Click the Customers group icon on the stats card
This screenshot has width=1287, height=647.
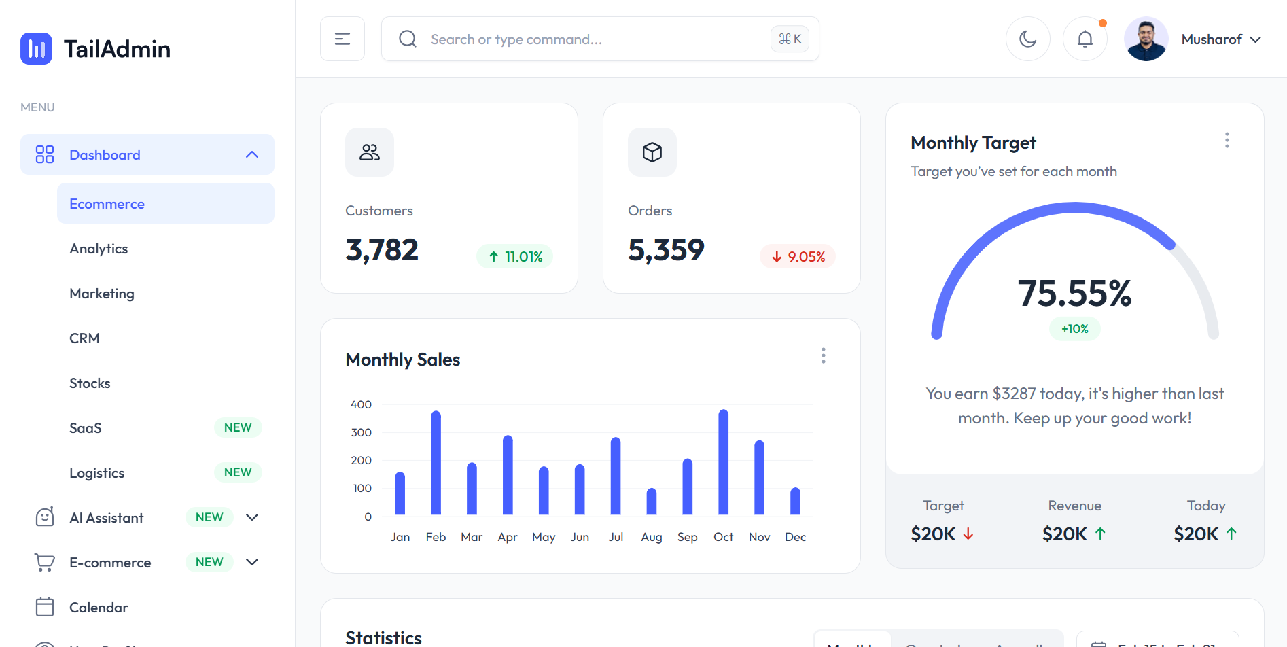pos(369,152)
